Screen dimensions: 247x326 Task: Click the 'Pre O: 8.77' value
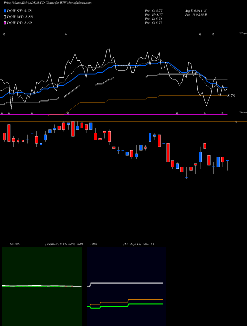click(154, 11)
